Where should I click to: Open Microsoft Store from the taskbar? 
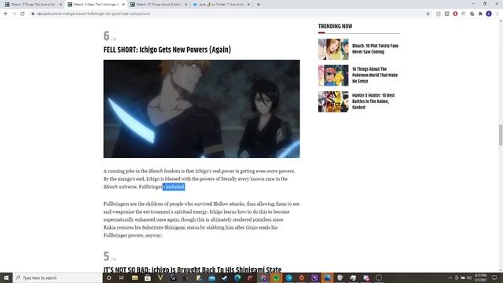[147, 277]
